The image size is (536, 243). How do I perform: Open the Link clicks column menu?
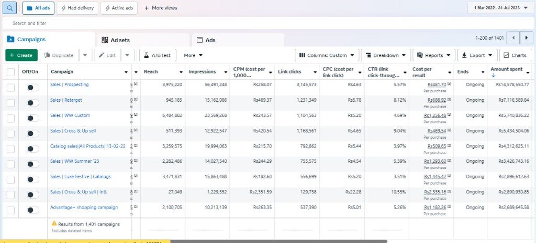(x=315, y=72)
